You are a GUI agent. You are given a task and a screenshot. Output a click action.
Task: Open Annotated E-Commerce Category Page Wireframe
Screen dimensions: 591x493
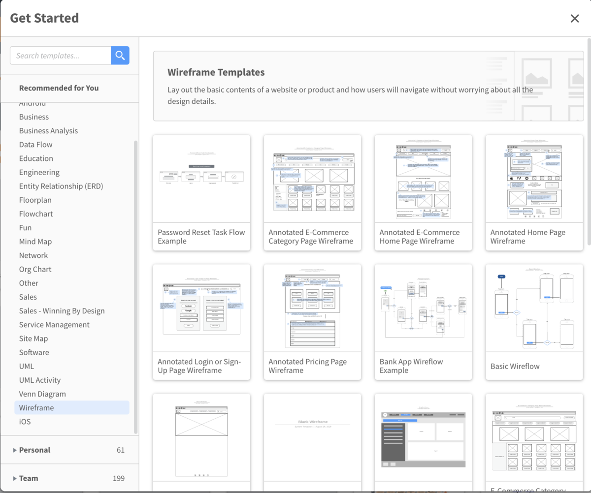(312, 192)
